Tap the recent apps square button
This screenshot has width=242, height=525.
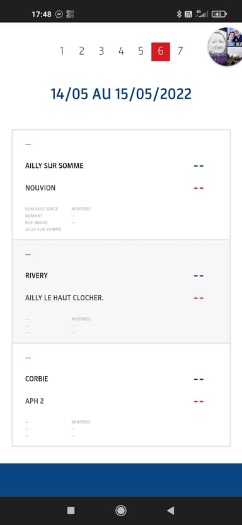pyautogui.click(x=71, y=510)
